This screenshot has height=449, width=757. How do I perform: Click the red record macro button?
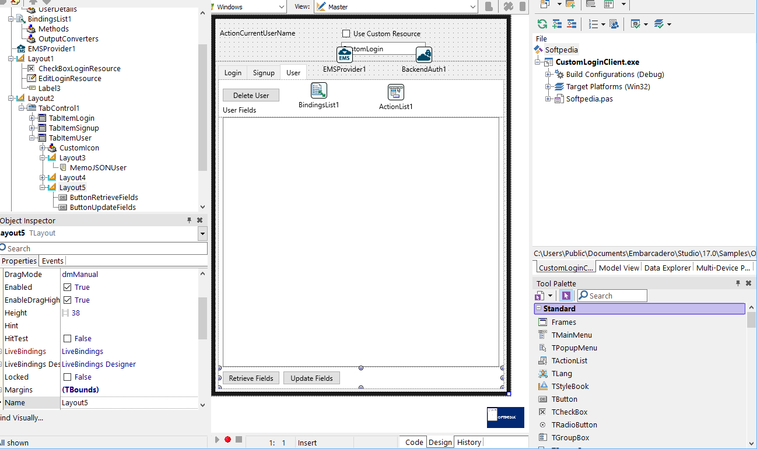click(x=228, y=440)
